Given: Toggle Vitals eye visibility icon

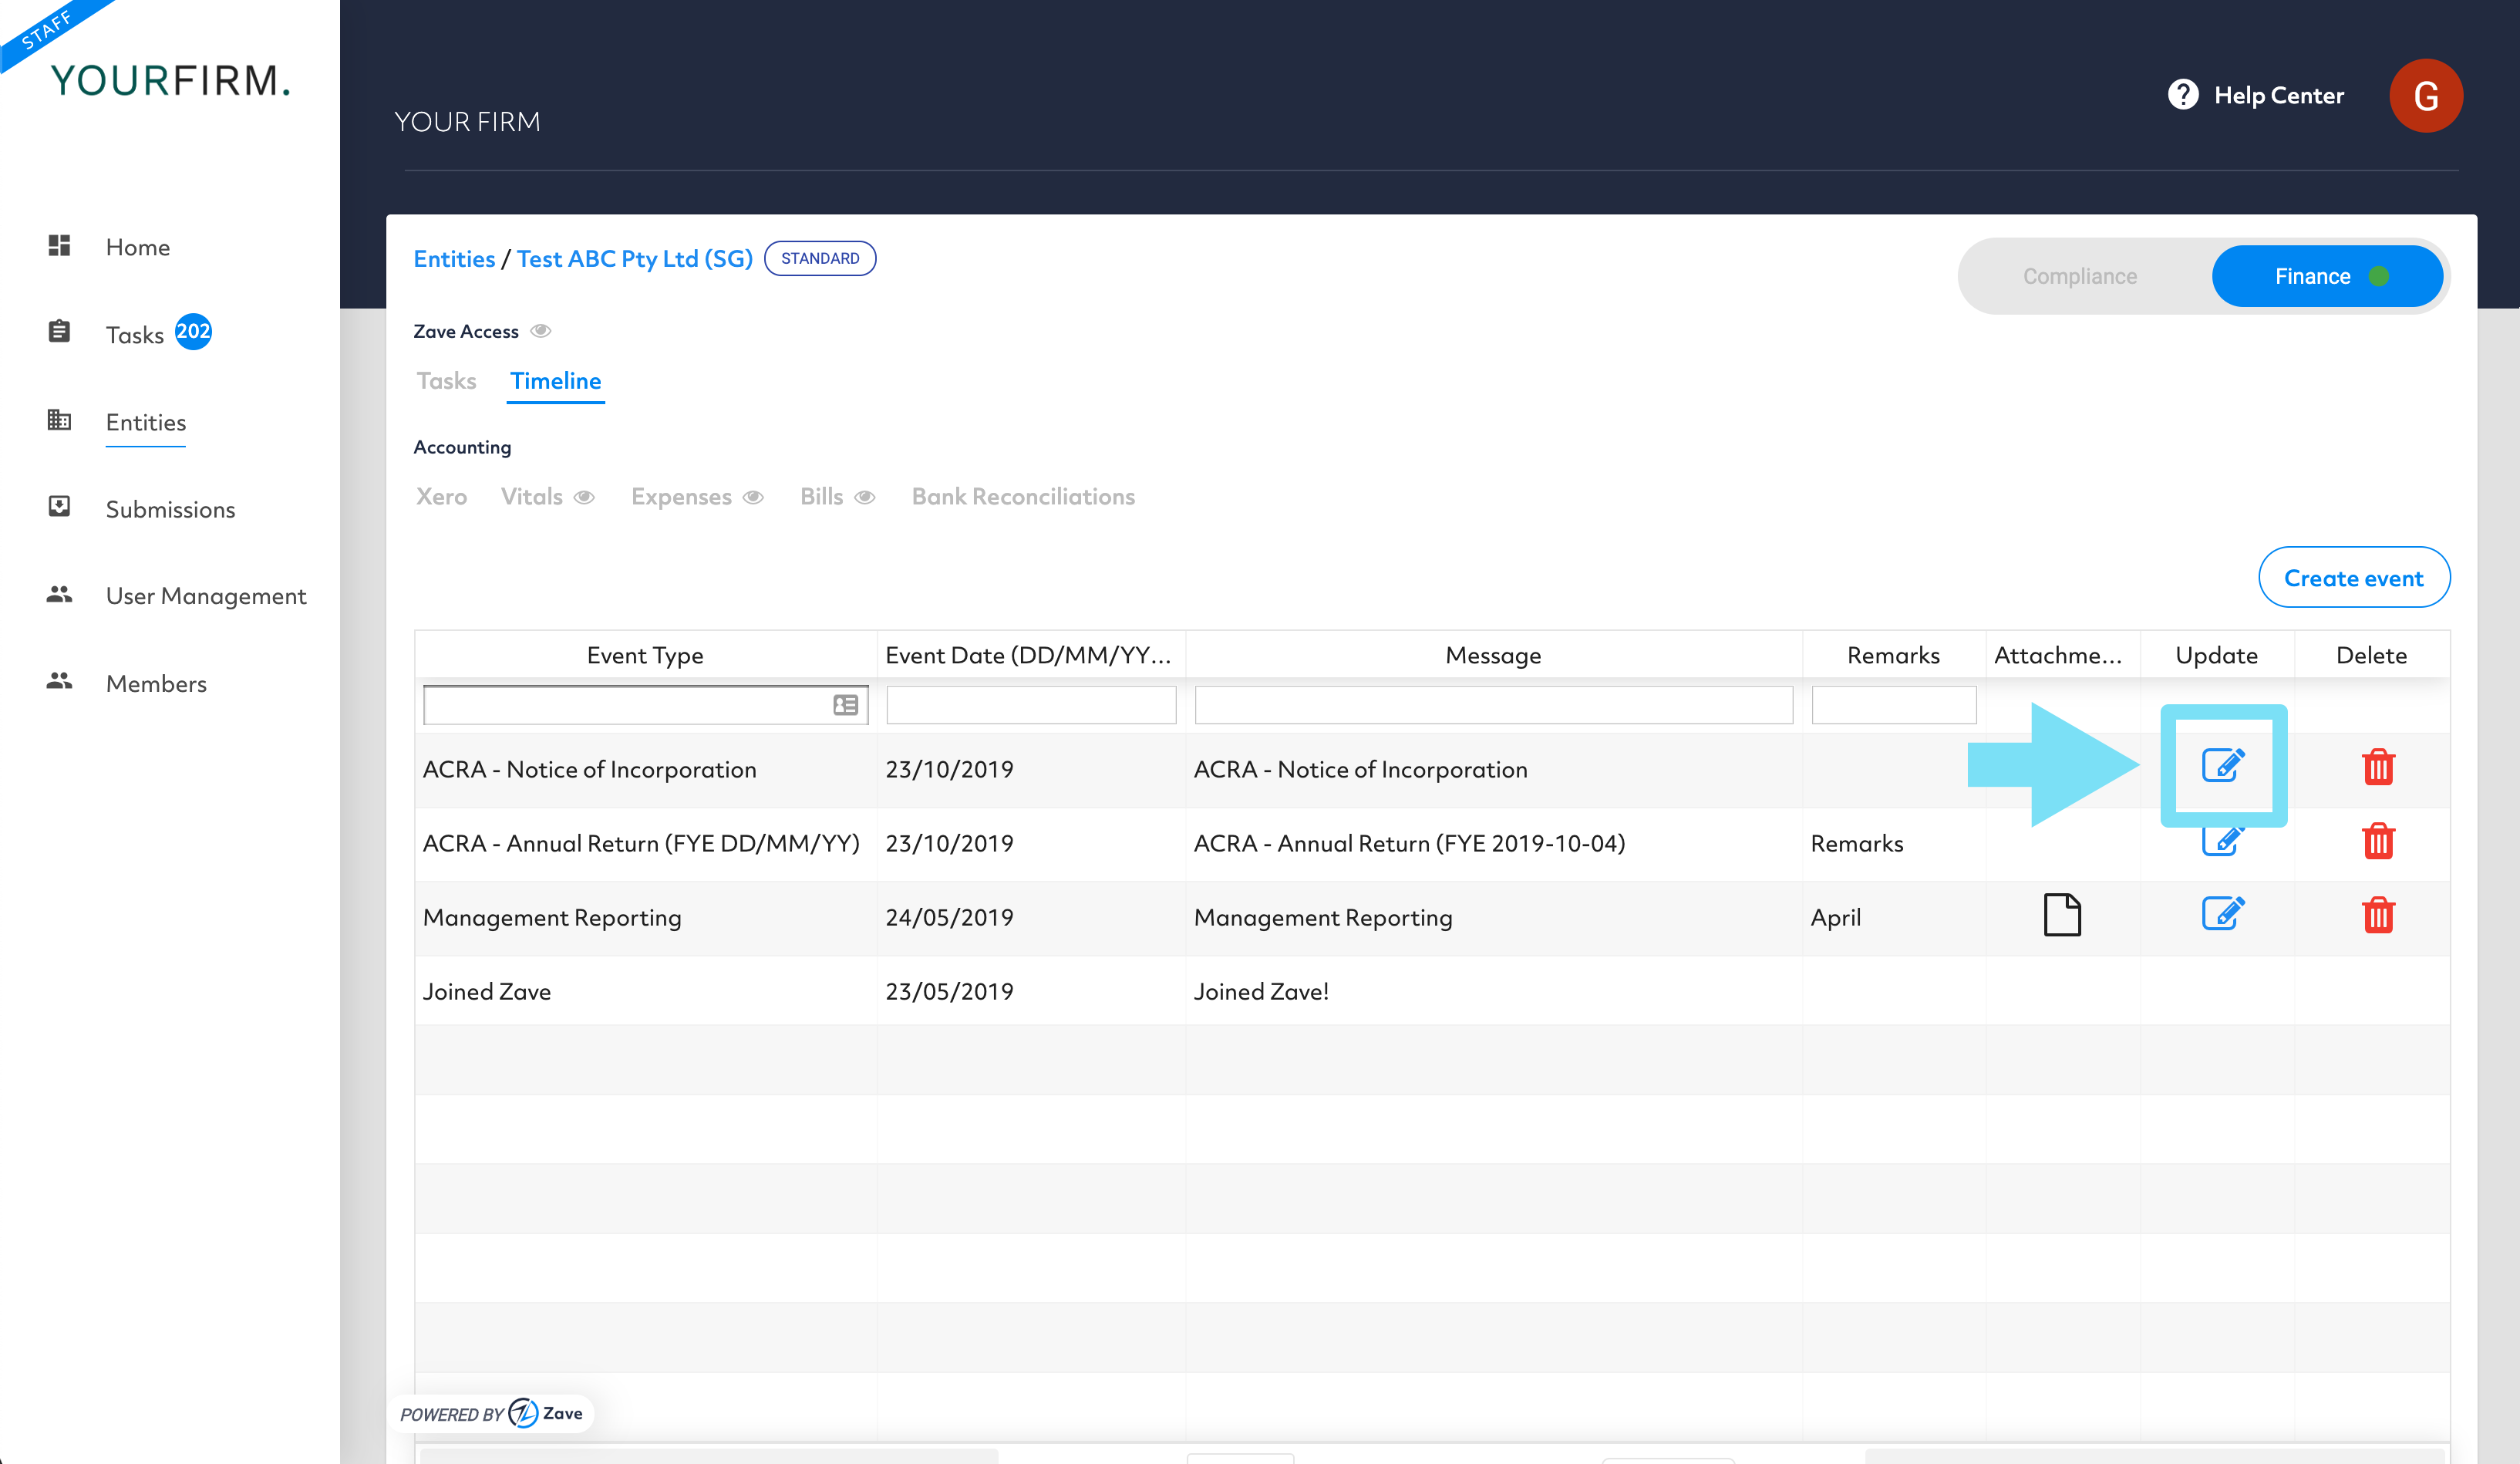Looking at the screenshot, I should click(585, 497).
